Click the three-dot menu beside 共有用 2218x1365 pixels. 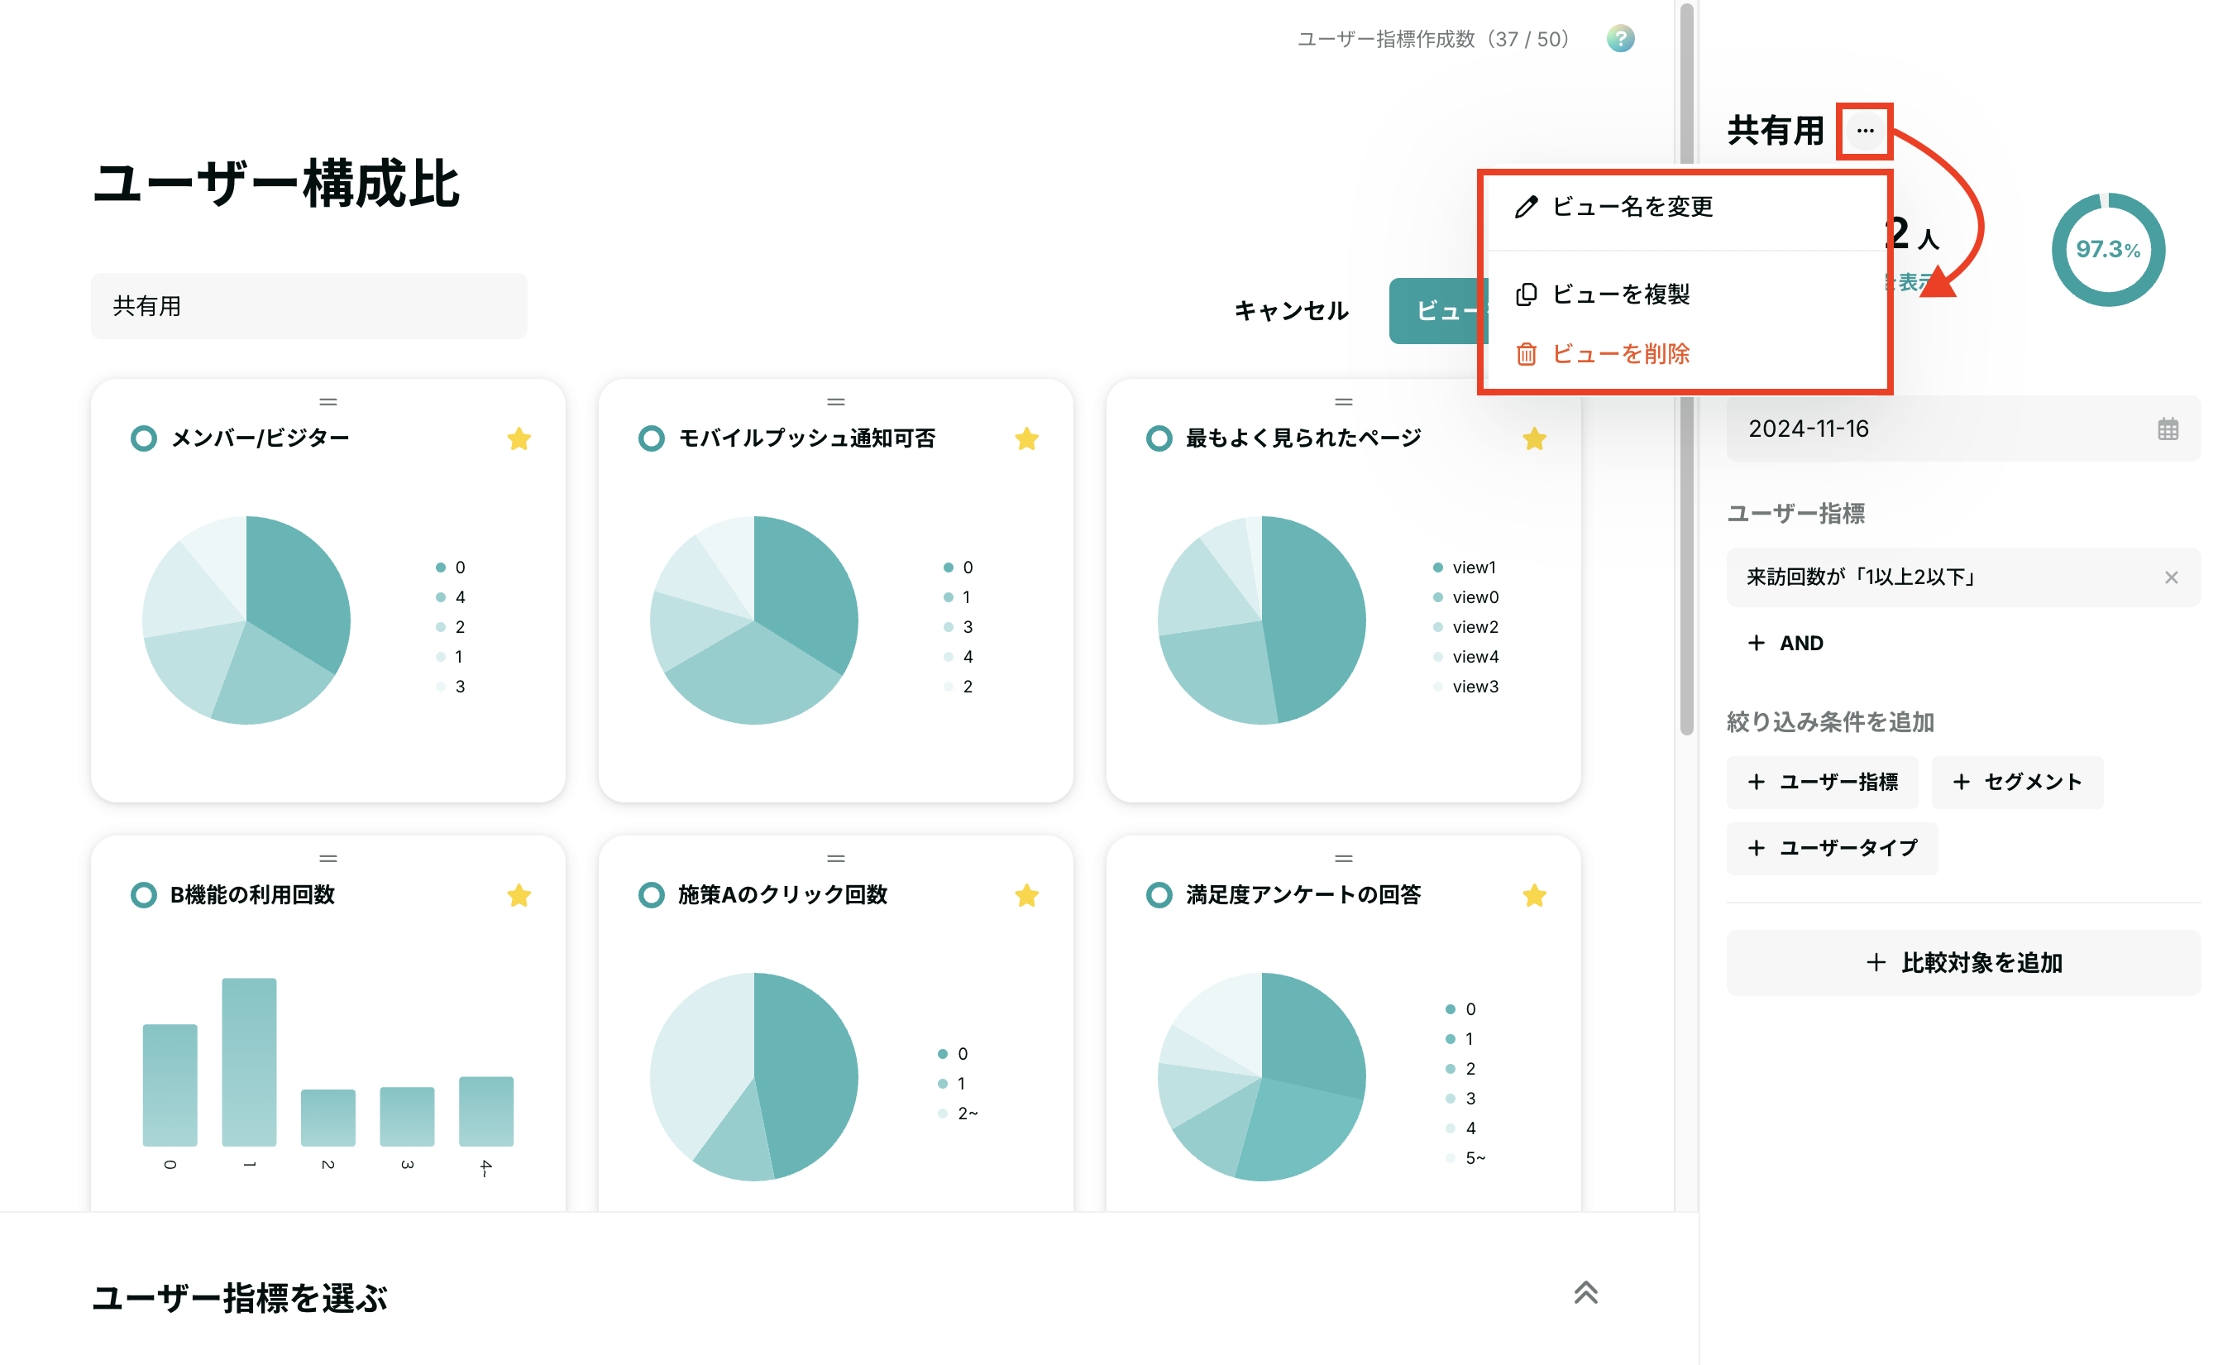pos(1864,131)
